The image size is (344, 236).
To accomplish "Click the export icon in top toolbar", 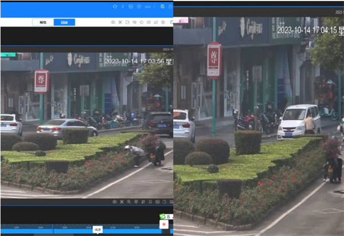I will 127,22.
